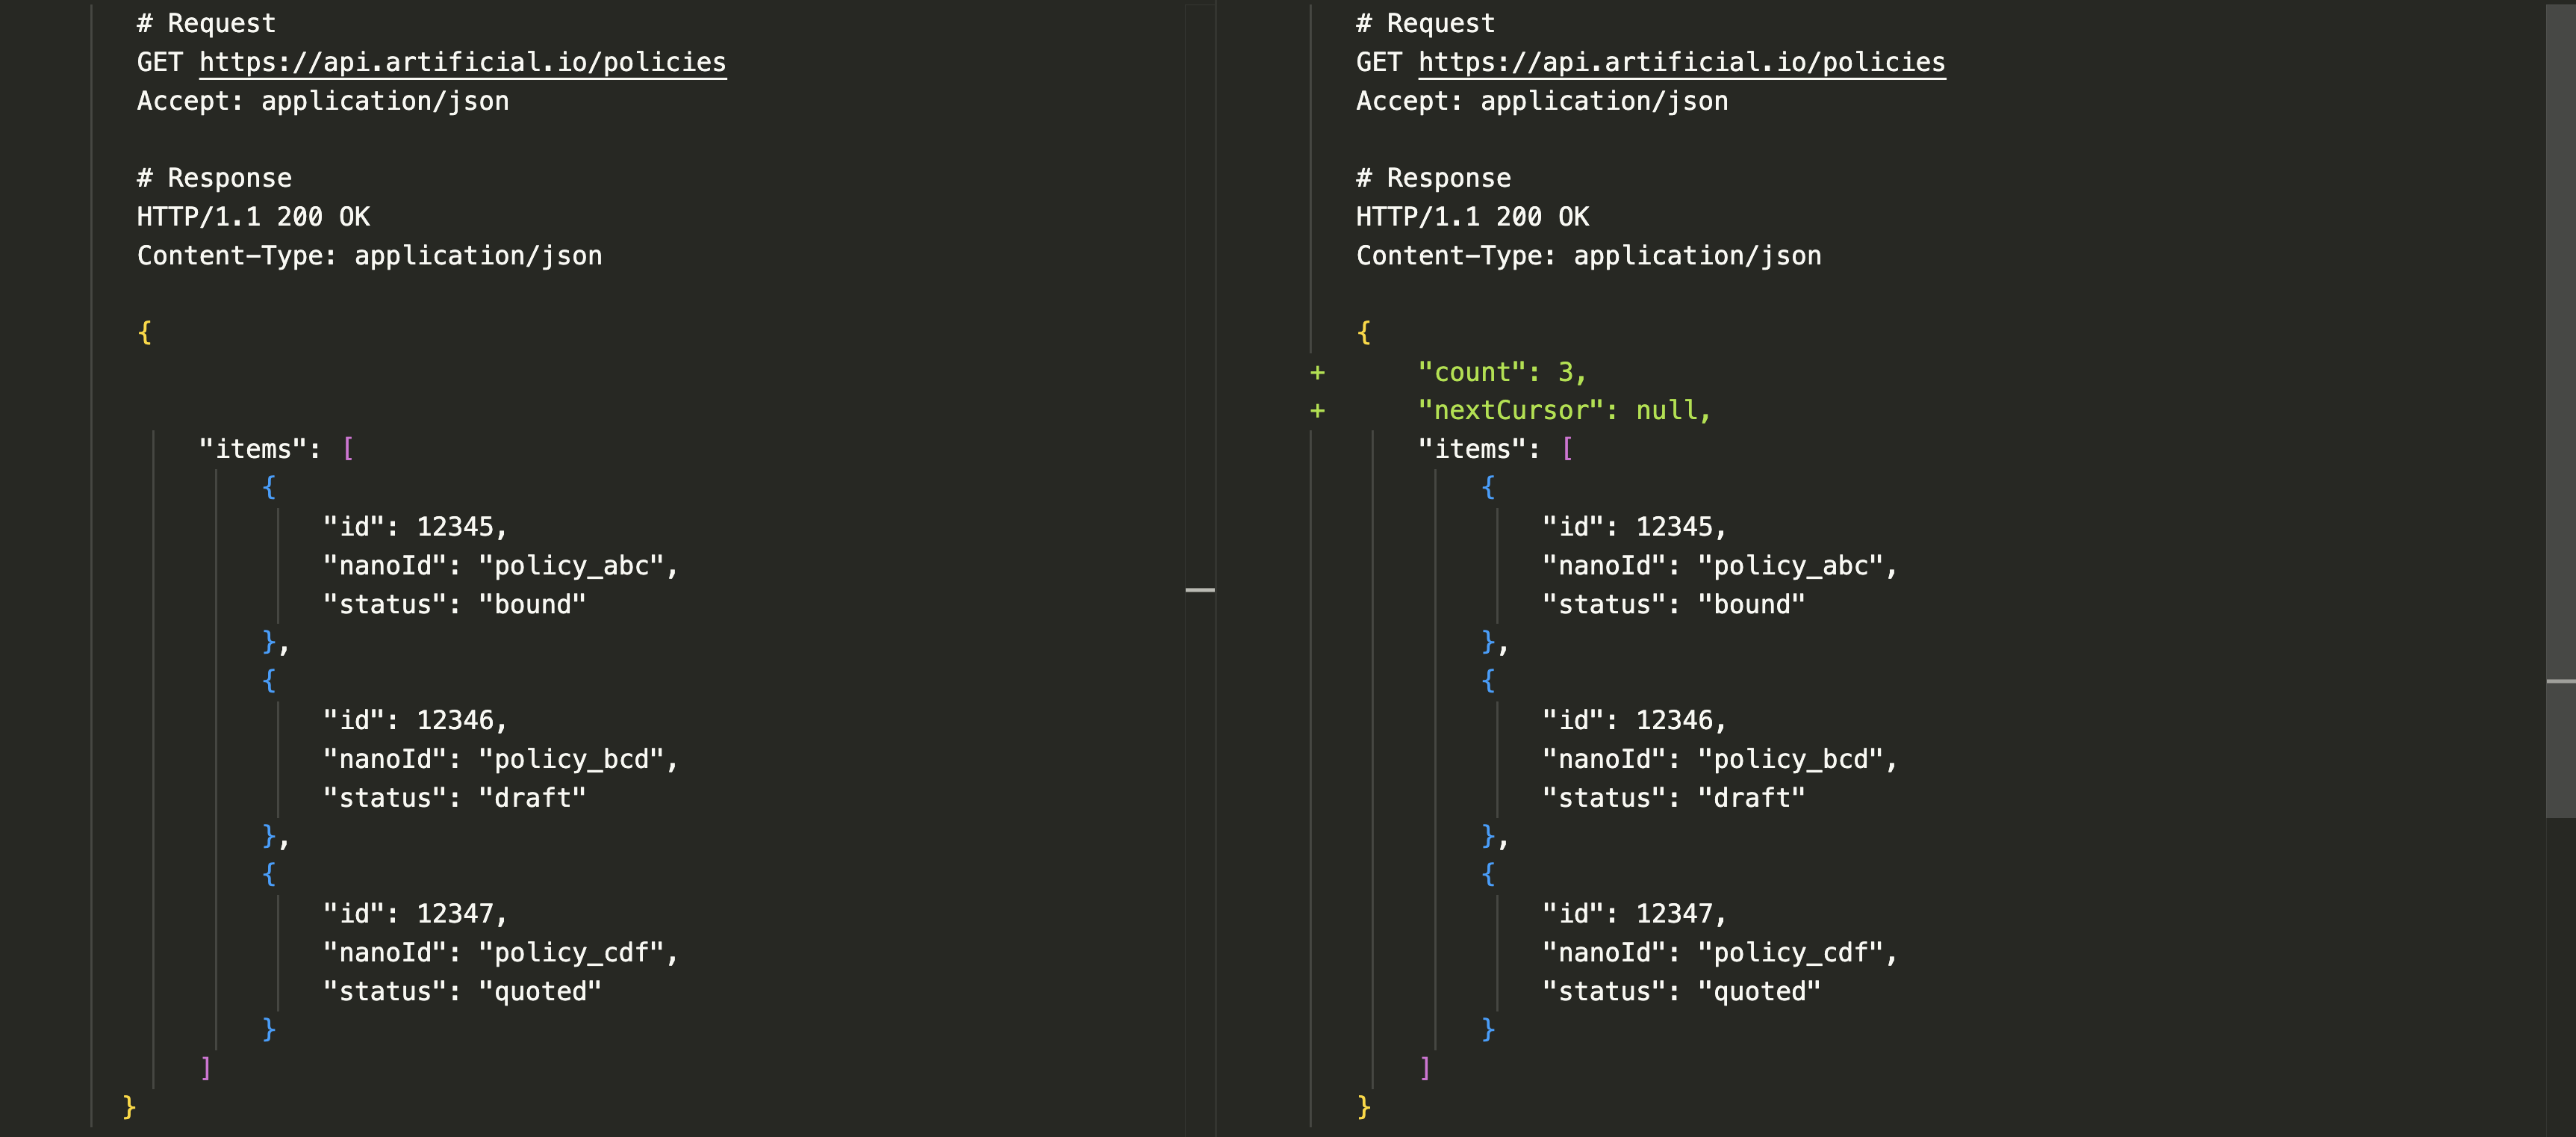Click "id": 12347 in right pane
This screenshot has height=1137, width=2576.
click(1635, 914)
